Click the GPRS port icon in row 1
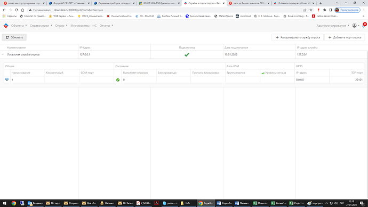This screenshot has width=368, height=207. (x=7, y=79)
